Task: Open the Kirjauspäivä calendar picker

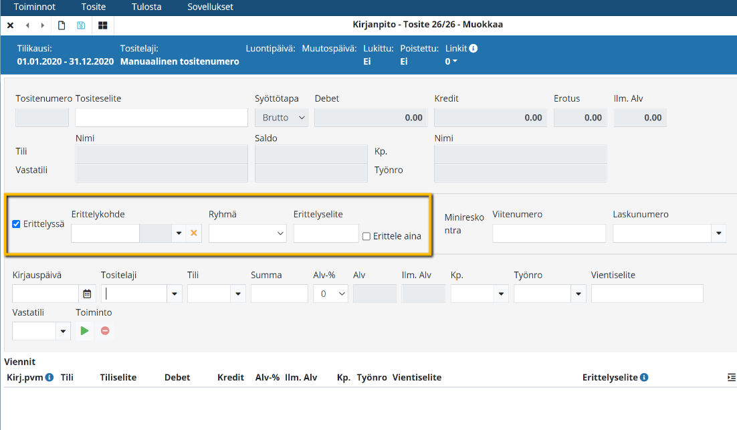Action: pyautogui.click(x=87, y=294)
